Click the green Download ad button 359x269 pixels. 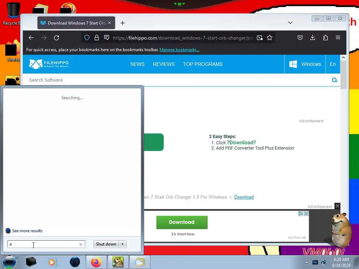coord(182,222)
